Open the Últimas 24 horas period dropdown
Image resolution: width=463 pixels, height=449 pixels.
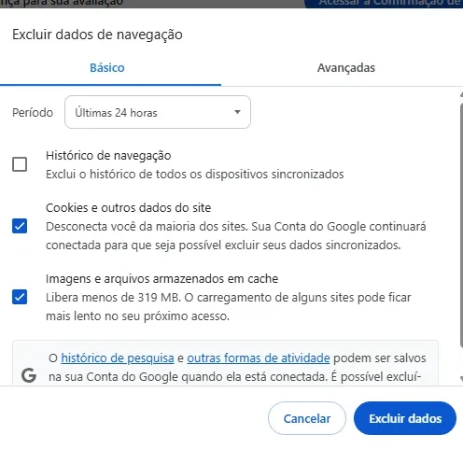point(158,112)
